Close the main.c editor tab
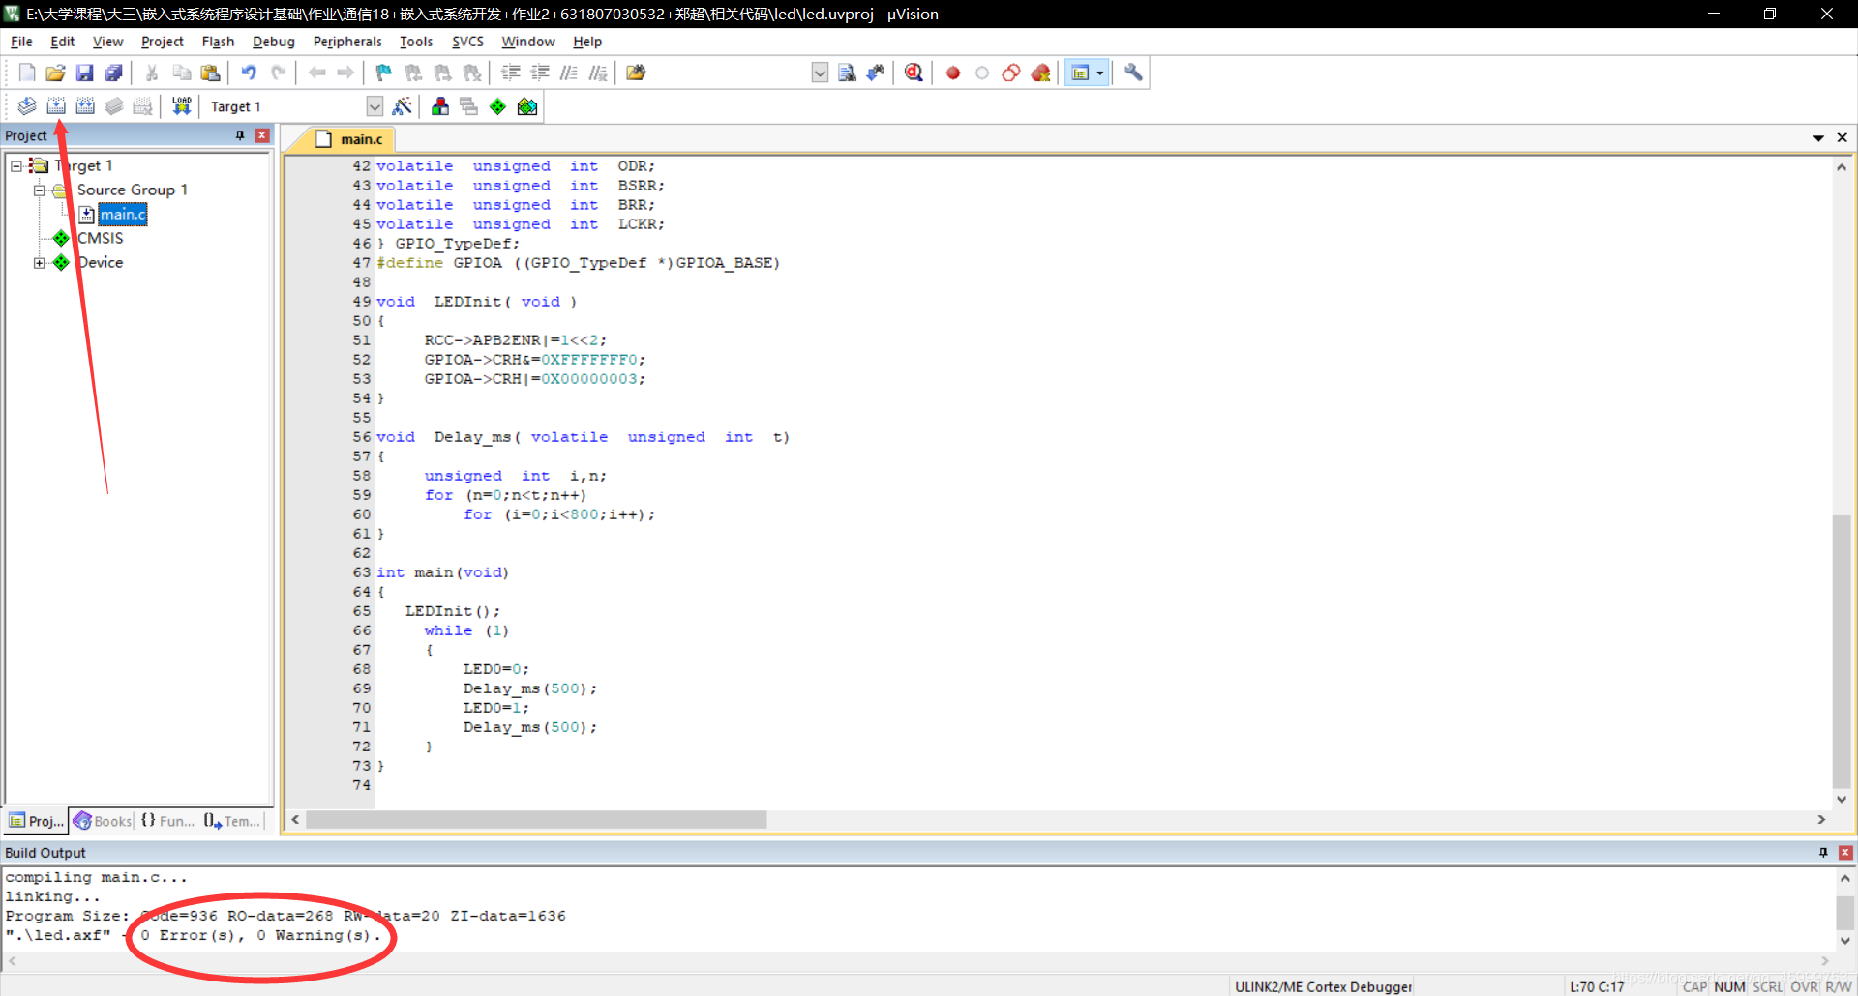This screenshot has height=996, width=1858. [1843, 138]
